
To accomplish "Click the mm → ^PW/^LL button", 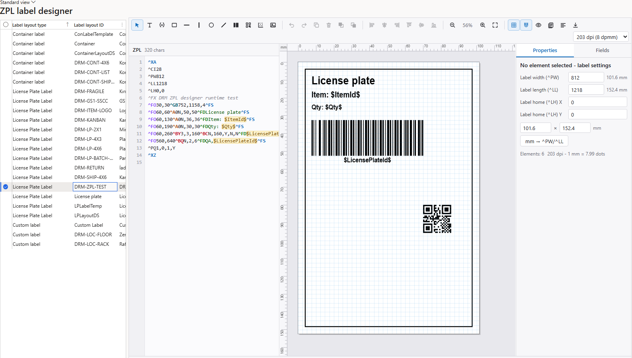I will [544, 141].
